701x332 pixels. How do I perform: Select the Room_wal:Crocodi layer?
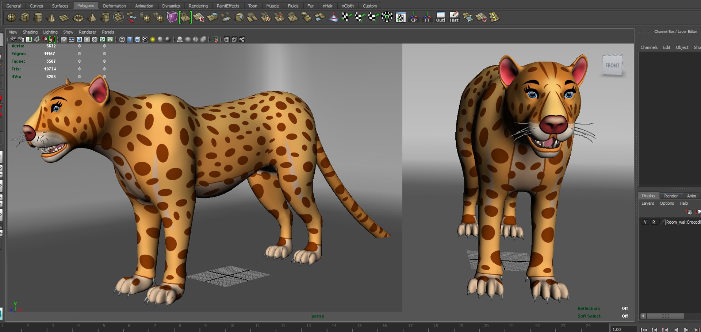pos(683,222)
